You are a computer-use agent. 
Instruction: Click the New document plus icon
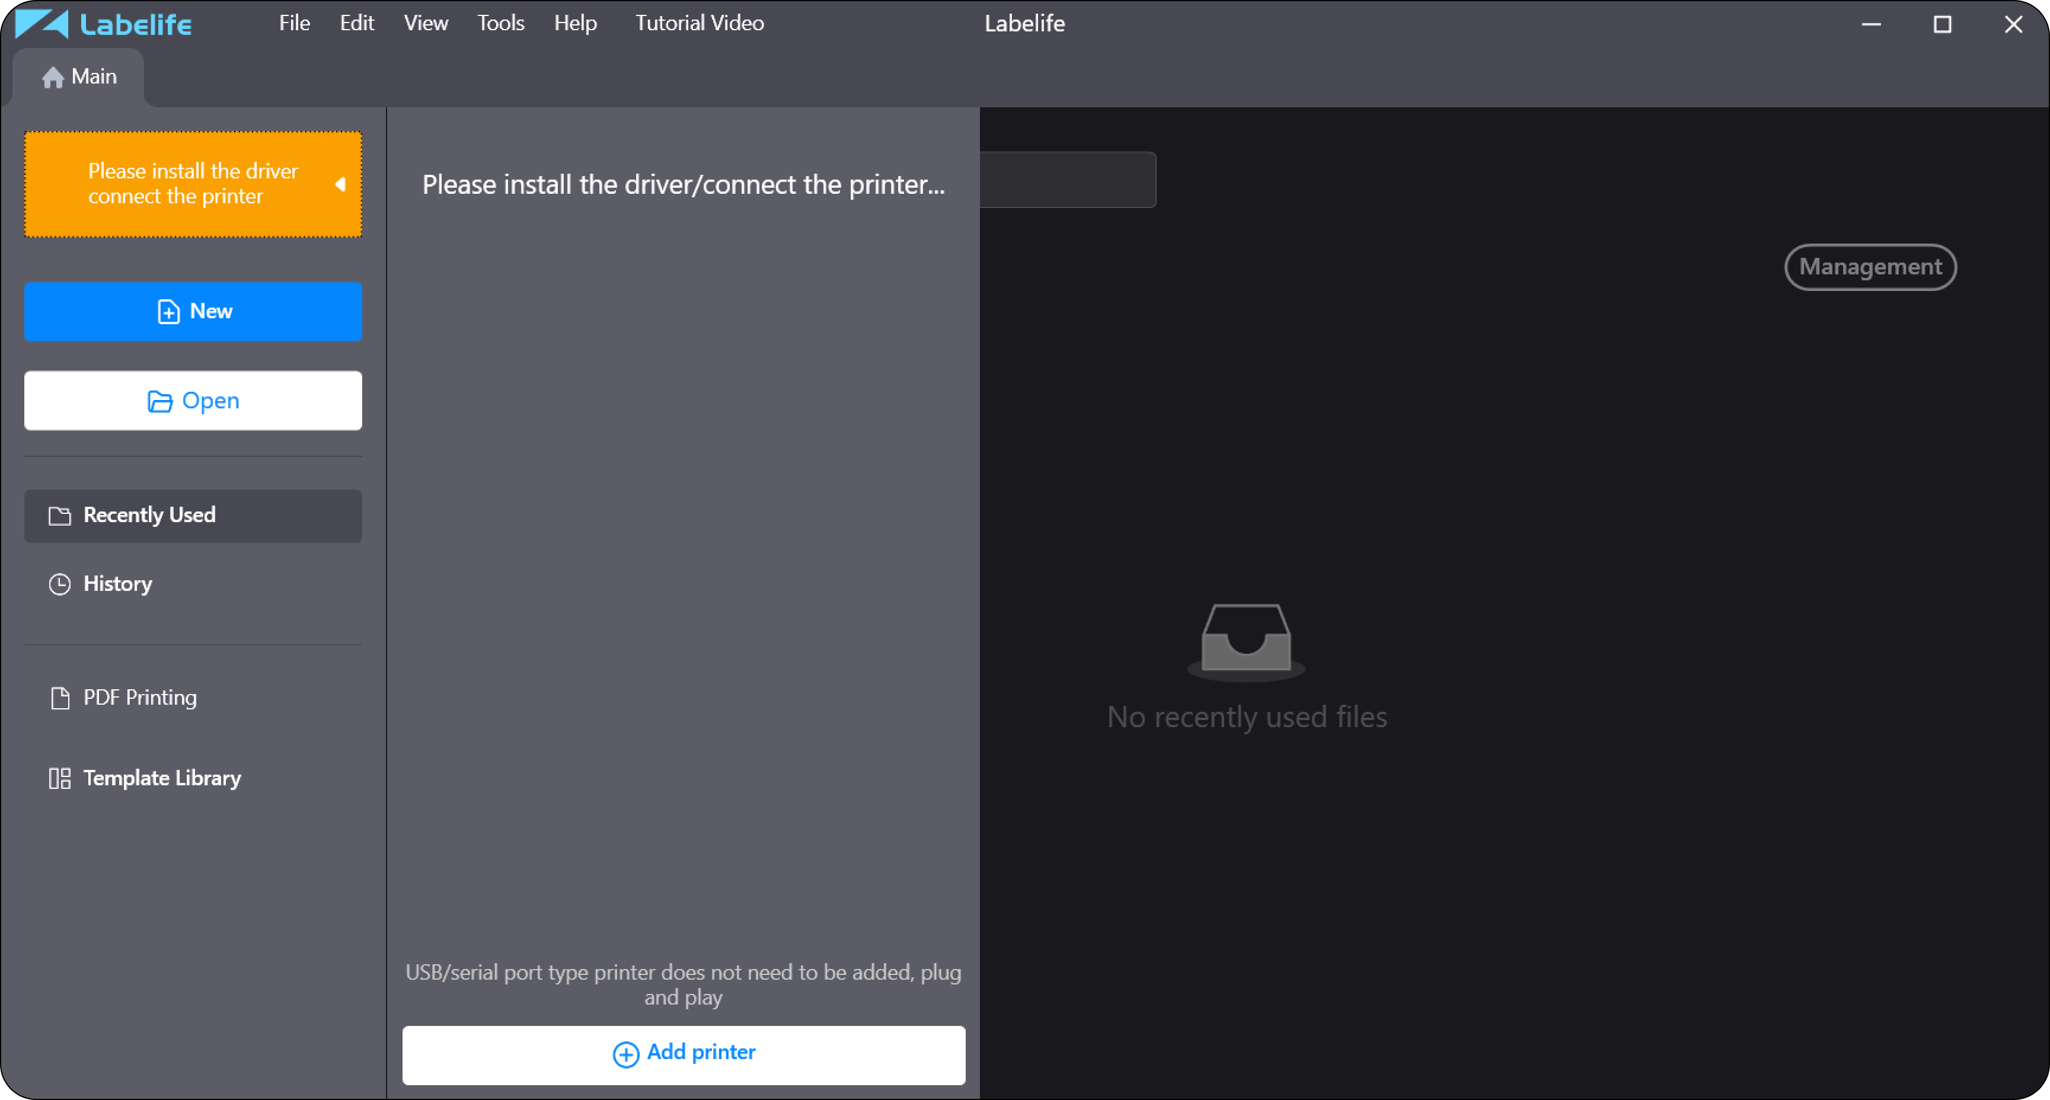tap(168, 312)
